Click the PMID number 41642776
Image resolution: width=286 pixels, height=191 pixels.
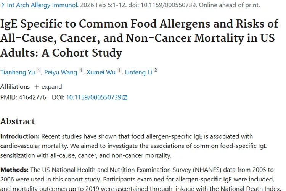point(32,97)
